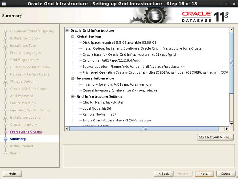Select the Privileged Operating System Groups row
Screen dimensions: 238x179
(x=156, y=72)
